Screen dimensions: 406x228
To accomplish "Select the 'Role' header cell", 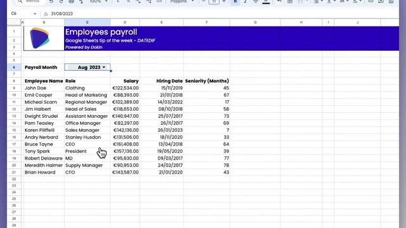I will (88, 81).
